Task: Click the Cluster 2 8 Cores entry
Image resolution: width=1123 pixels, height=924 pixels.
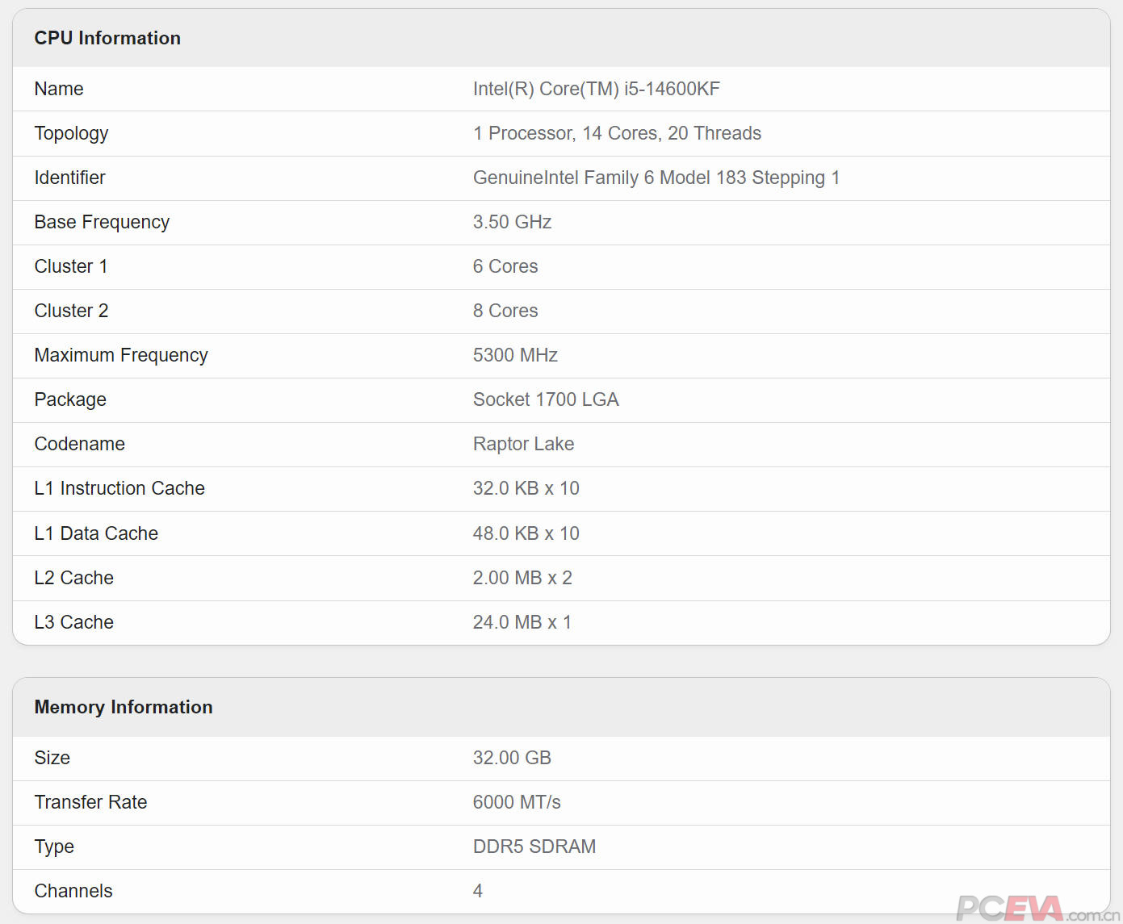Action: [505, 311]
